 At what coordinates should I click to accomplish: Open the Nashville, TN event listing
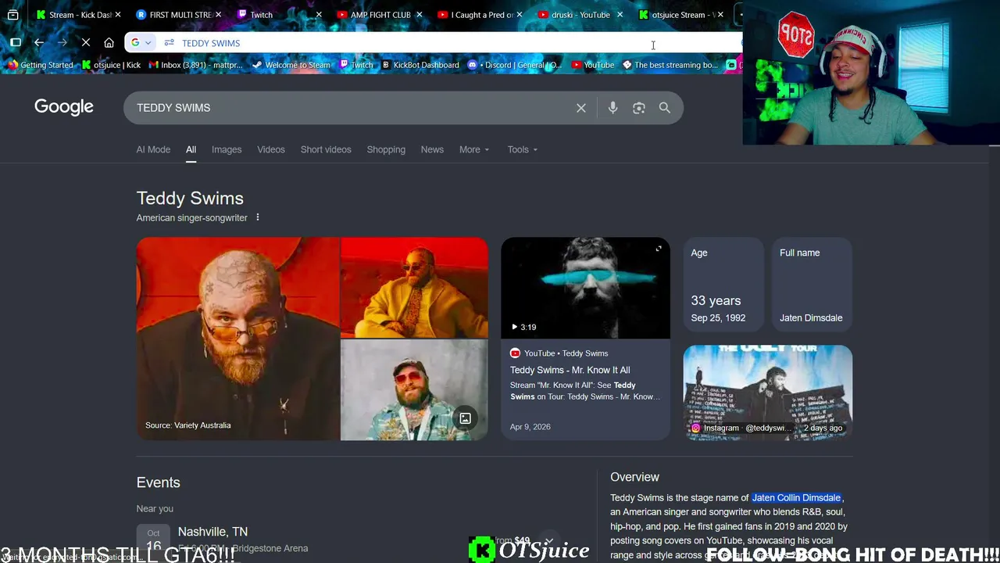tap(212, 532)
